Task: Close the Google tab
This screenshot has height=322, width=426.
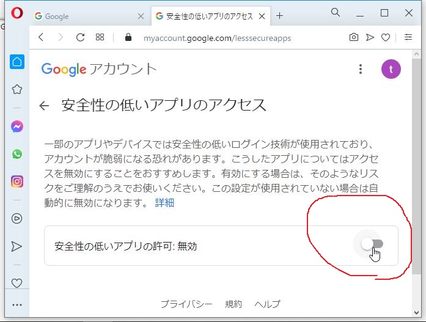Action: [x=141, y=16]
